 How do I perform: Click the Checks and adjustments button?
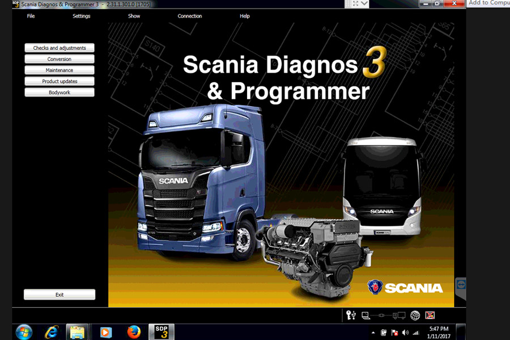coord(59,48)
